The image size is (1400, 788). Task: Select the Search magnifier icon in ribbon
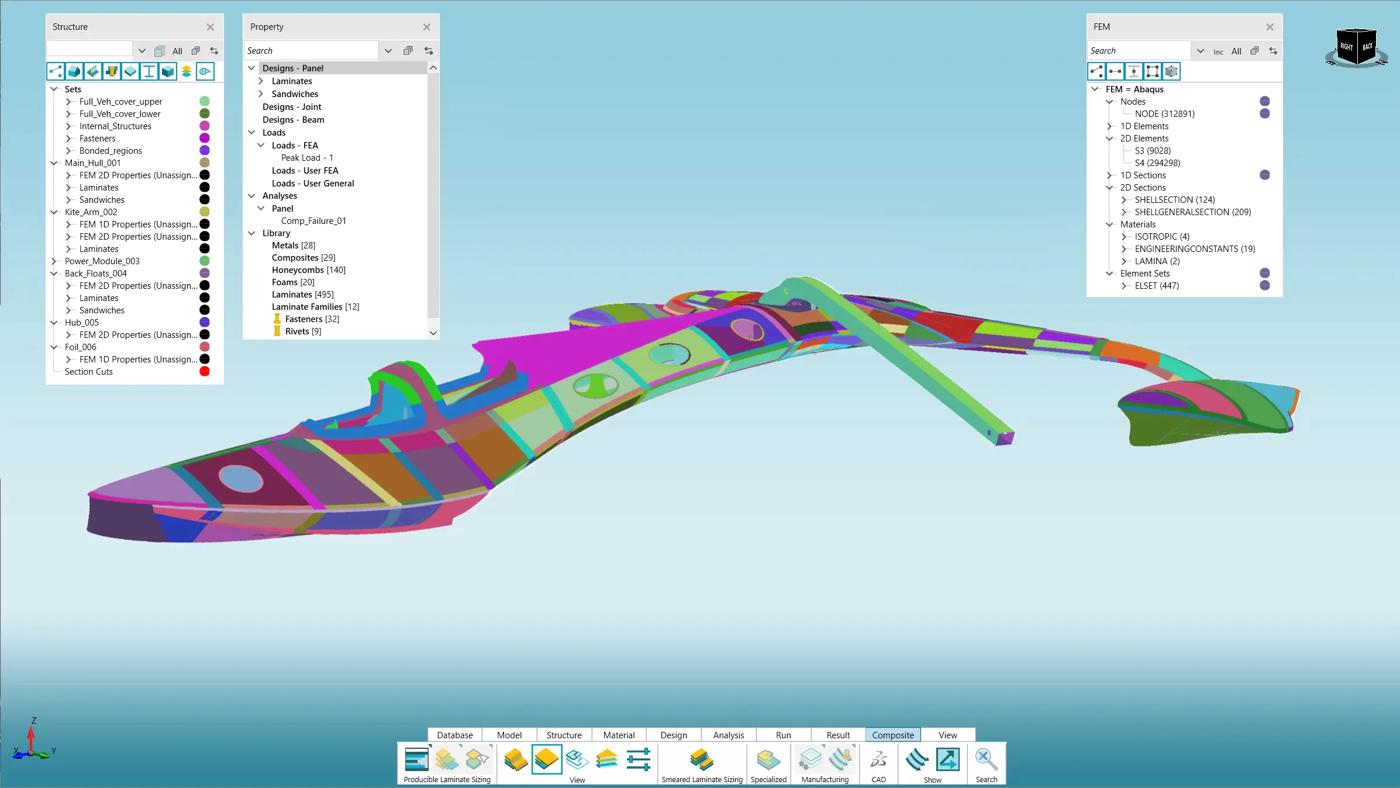tap(986, 759)
